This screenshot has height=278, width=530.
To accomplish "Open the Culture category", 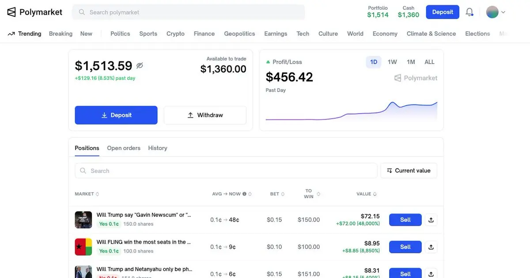I will (x=328, y=34).
